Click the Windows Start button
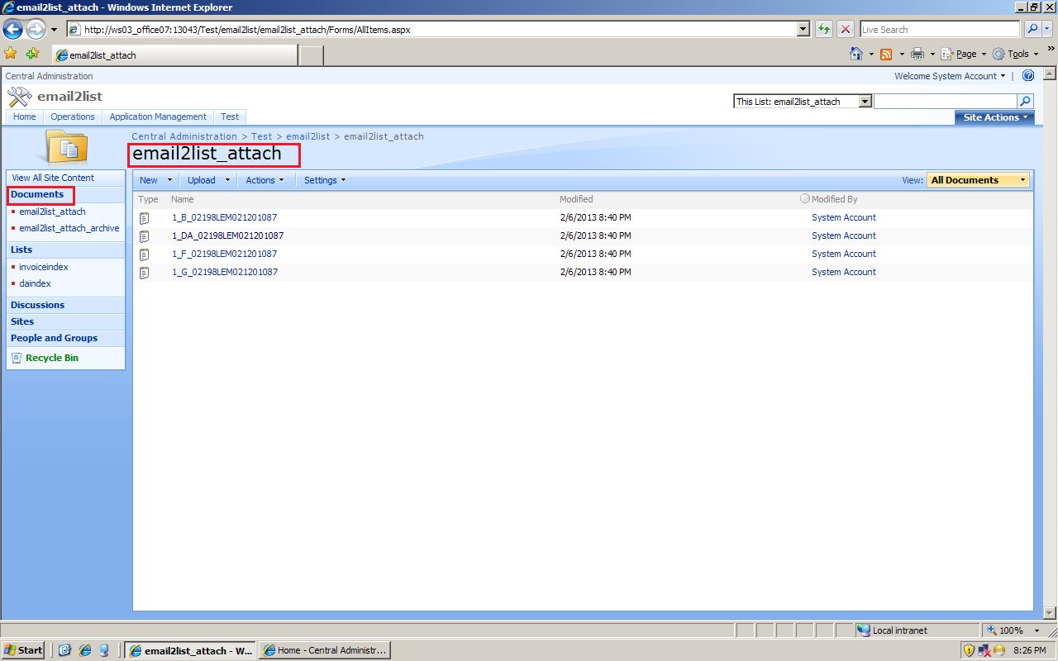The image size is (1058, 661). (x=23, y=650)
